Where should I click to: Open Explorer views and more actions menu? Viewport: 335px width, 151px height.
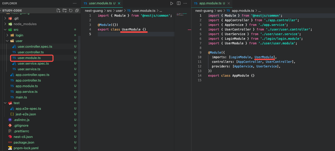pos(75,3)
